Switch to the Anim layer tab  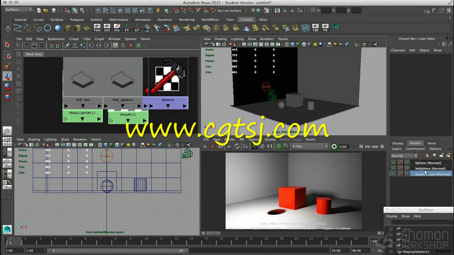[x=431, y=143]
